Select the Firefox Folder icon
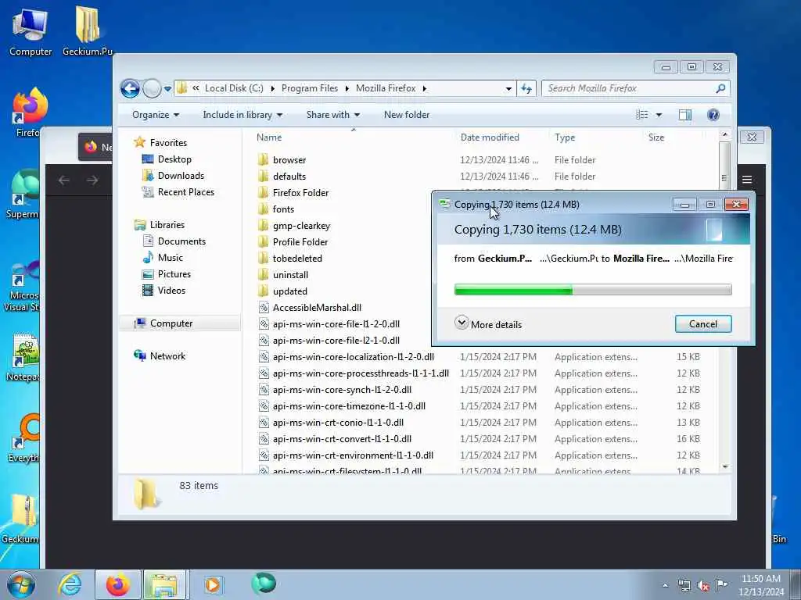The height and width of the screenshot is (600, 801). [263, 192]
